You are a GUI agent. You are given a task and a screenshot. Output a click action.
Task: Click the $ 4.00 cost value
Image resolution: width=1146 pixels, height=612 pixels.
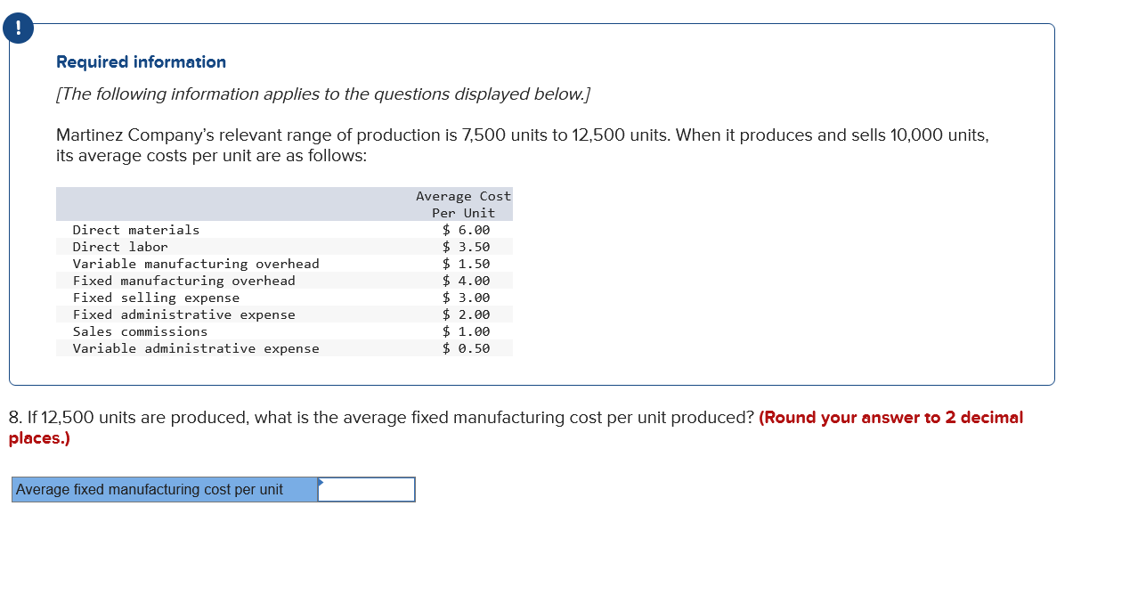465,281
